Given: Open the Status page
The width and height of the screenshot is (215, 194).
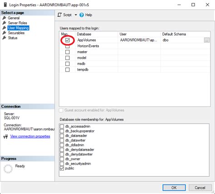Looking at the screenshot, I should click(x=13, y=38).
